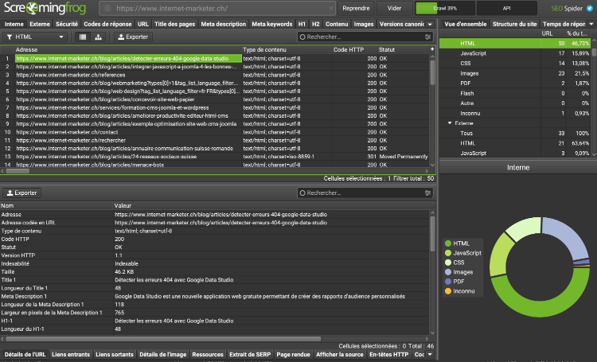Click the Inconnu orange legend swatch
597x362 pixels.
[448, 291]
